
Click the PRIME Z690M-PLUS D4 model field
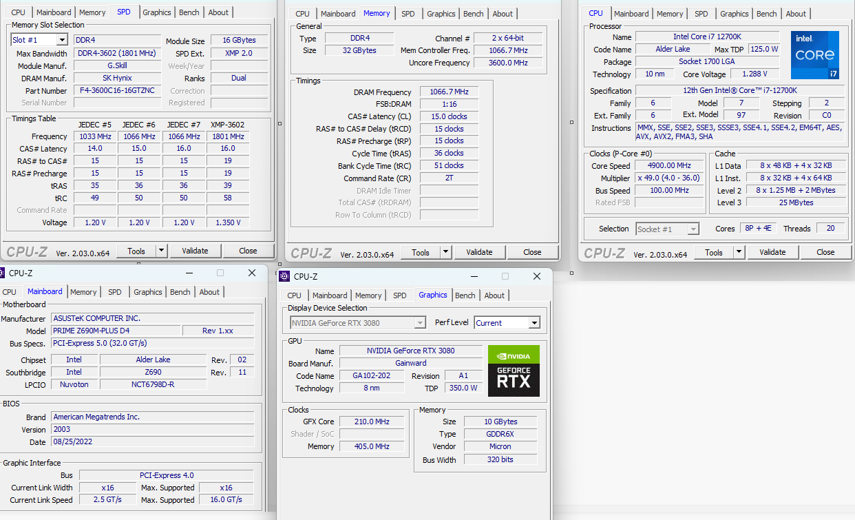(116, 331)
